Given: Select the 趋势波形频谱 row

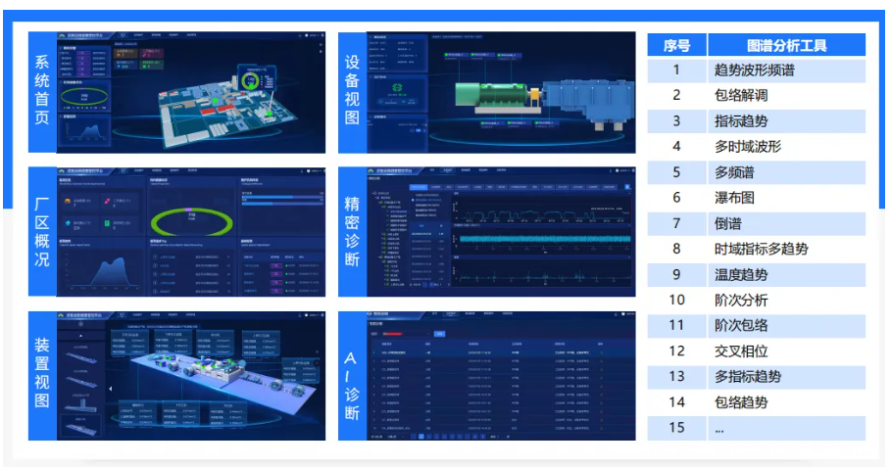Looking at the screenshot, I should coord(757,70).
